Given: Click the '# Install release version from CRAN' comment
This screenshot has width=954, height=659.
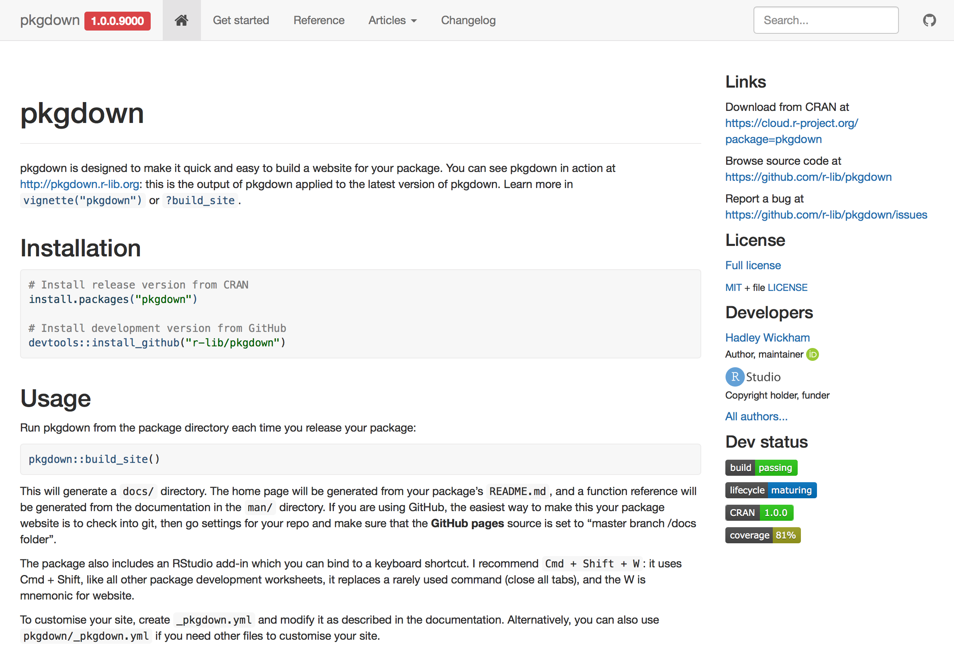Looking at the screenshot, I should coord(138,284).
